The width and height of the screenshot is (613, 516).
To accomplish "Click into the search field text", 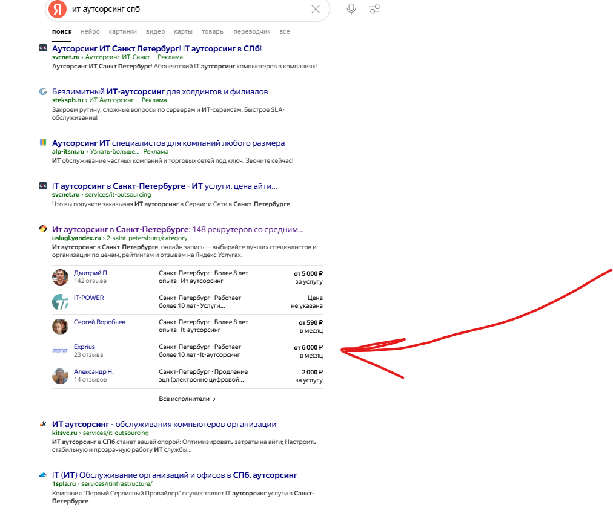I will click(x=105, y=9).
